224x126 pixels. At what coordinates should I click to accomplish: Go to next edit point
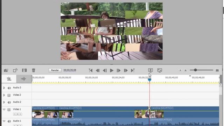pyautogui.click(x=133, y=70)
